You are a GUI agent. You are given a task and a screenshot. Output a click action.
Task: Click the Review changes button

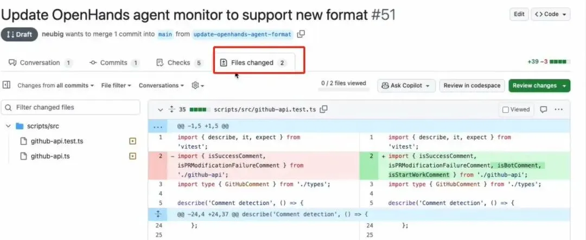(539, 86)
